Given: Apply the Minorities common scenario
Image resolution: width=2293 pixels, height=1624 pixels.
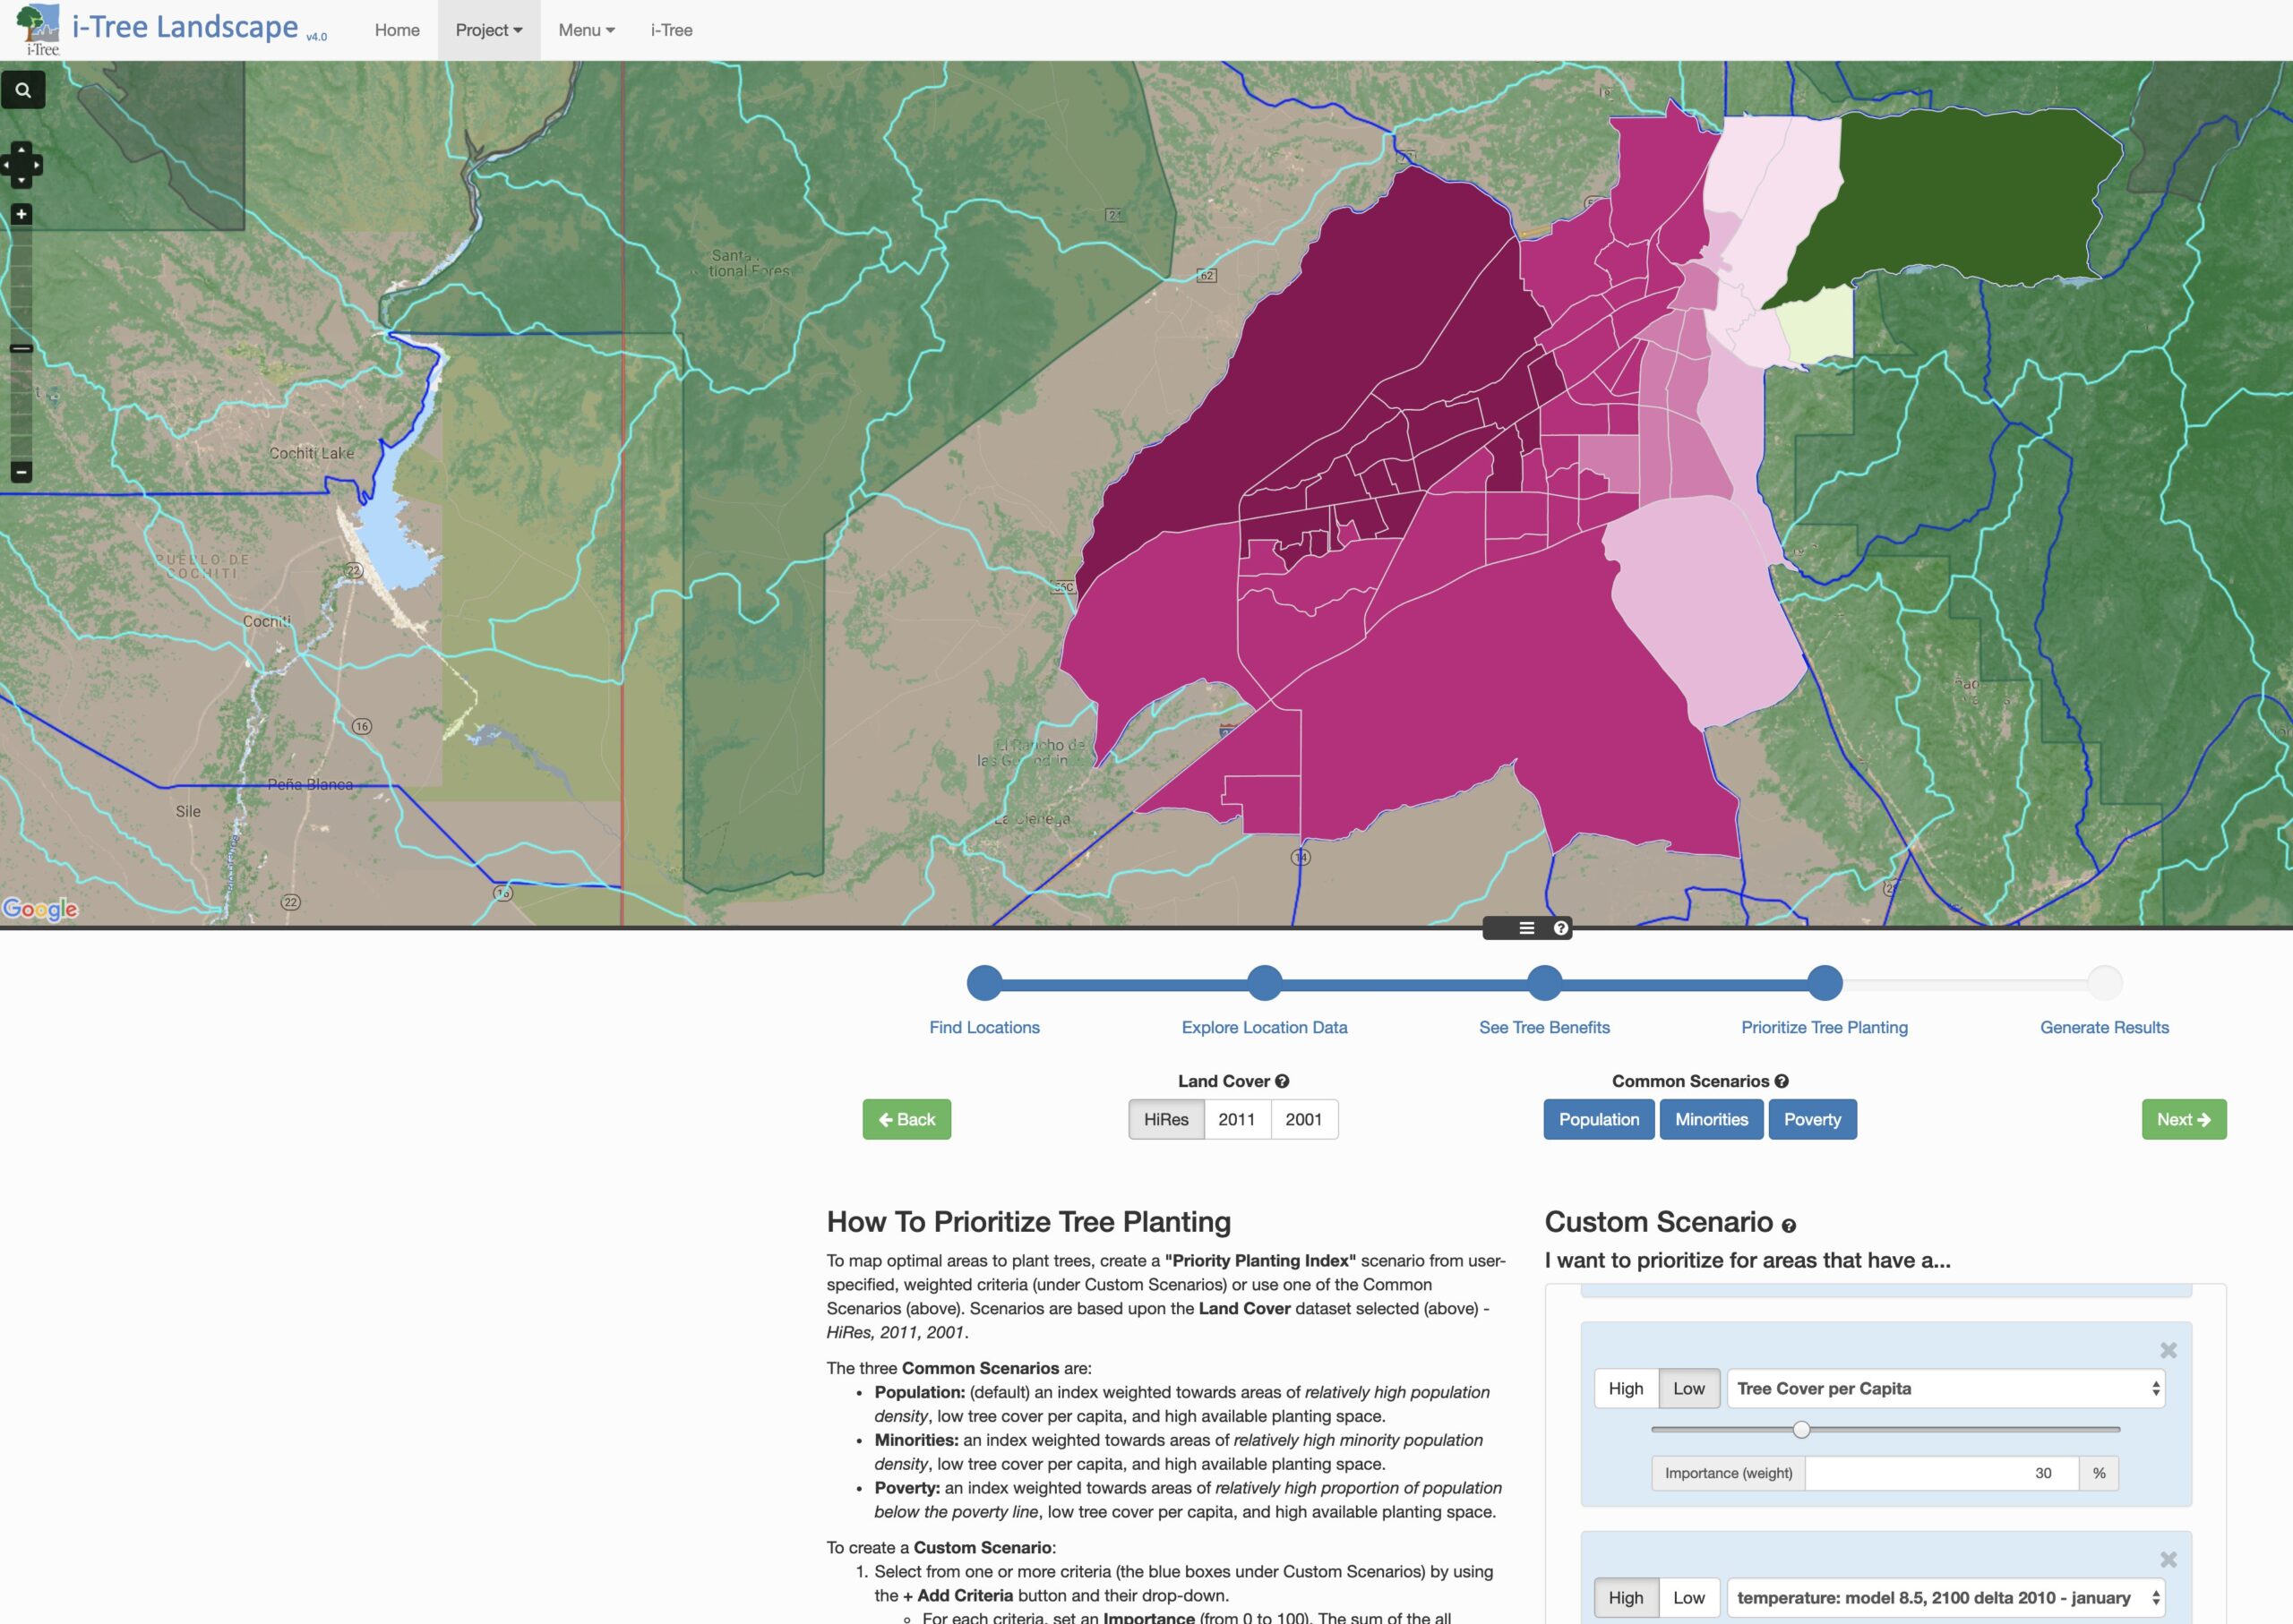Looking at the screenshot, I should click(x=1711, y=1119).
